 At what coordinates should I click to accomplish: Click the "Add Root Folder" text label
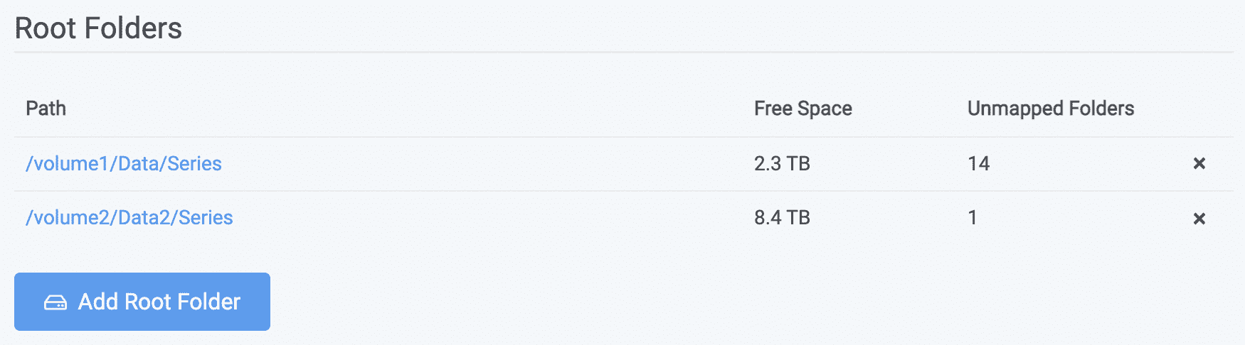[159, 302]
